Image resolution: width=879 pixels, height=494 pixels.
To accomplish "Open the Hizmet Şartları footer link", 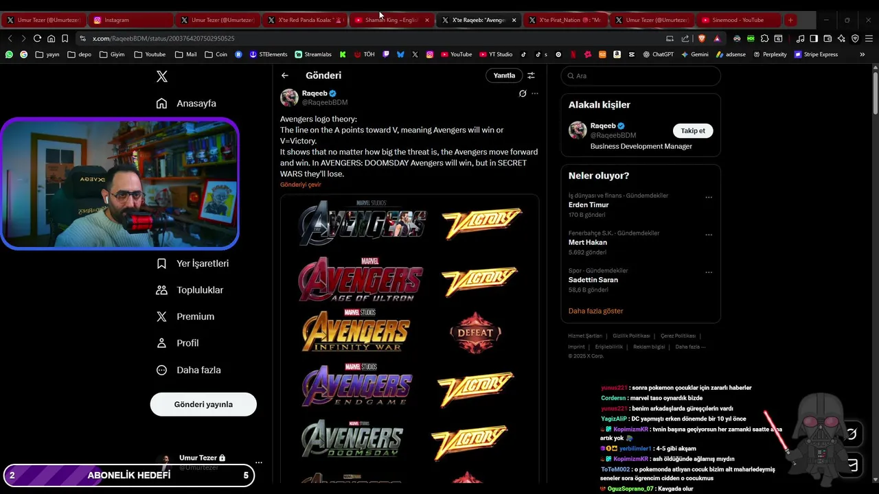I will click(x=585, y=336).
